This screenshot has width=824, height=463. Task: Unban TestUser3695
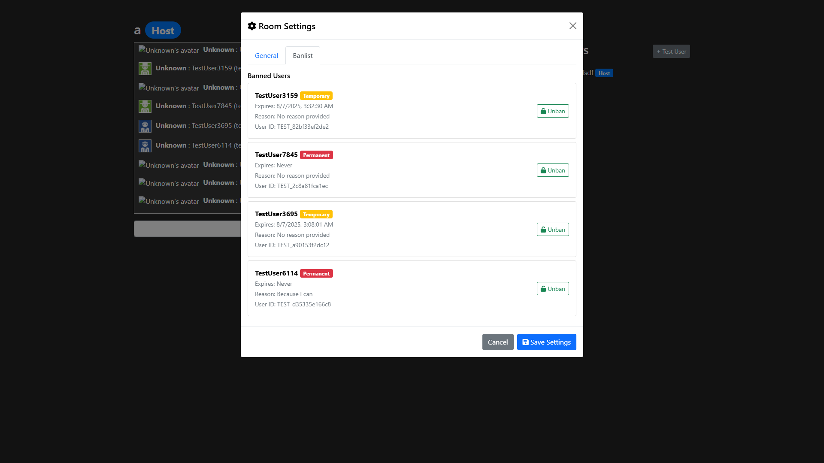tap(552, 230)
